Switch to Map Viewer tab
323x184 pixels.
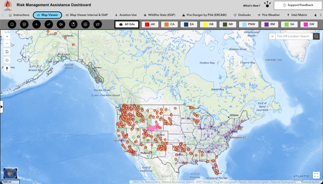point(47,15)
